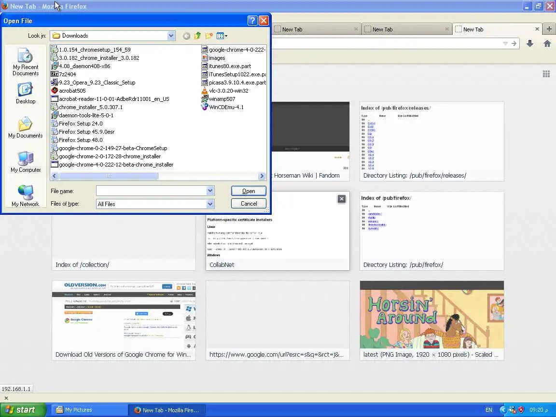Select the 7z2404 file icon
The width and height of the screenshot is (556, 417).
click(54, 74)
